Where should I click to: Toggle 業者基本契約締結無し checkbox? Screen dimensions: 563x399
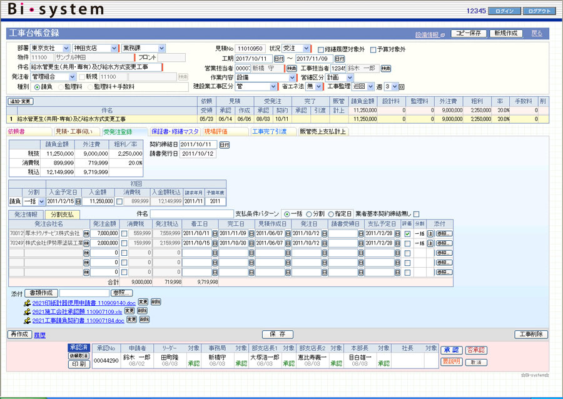(x=417, y=215)
